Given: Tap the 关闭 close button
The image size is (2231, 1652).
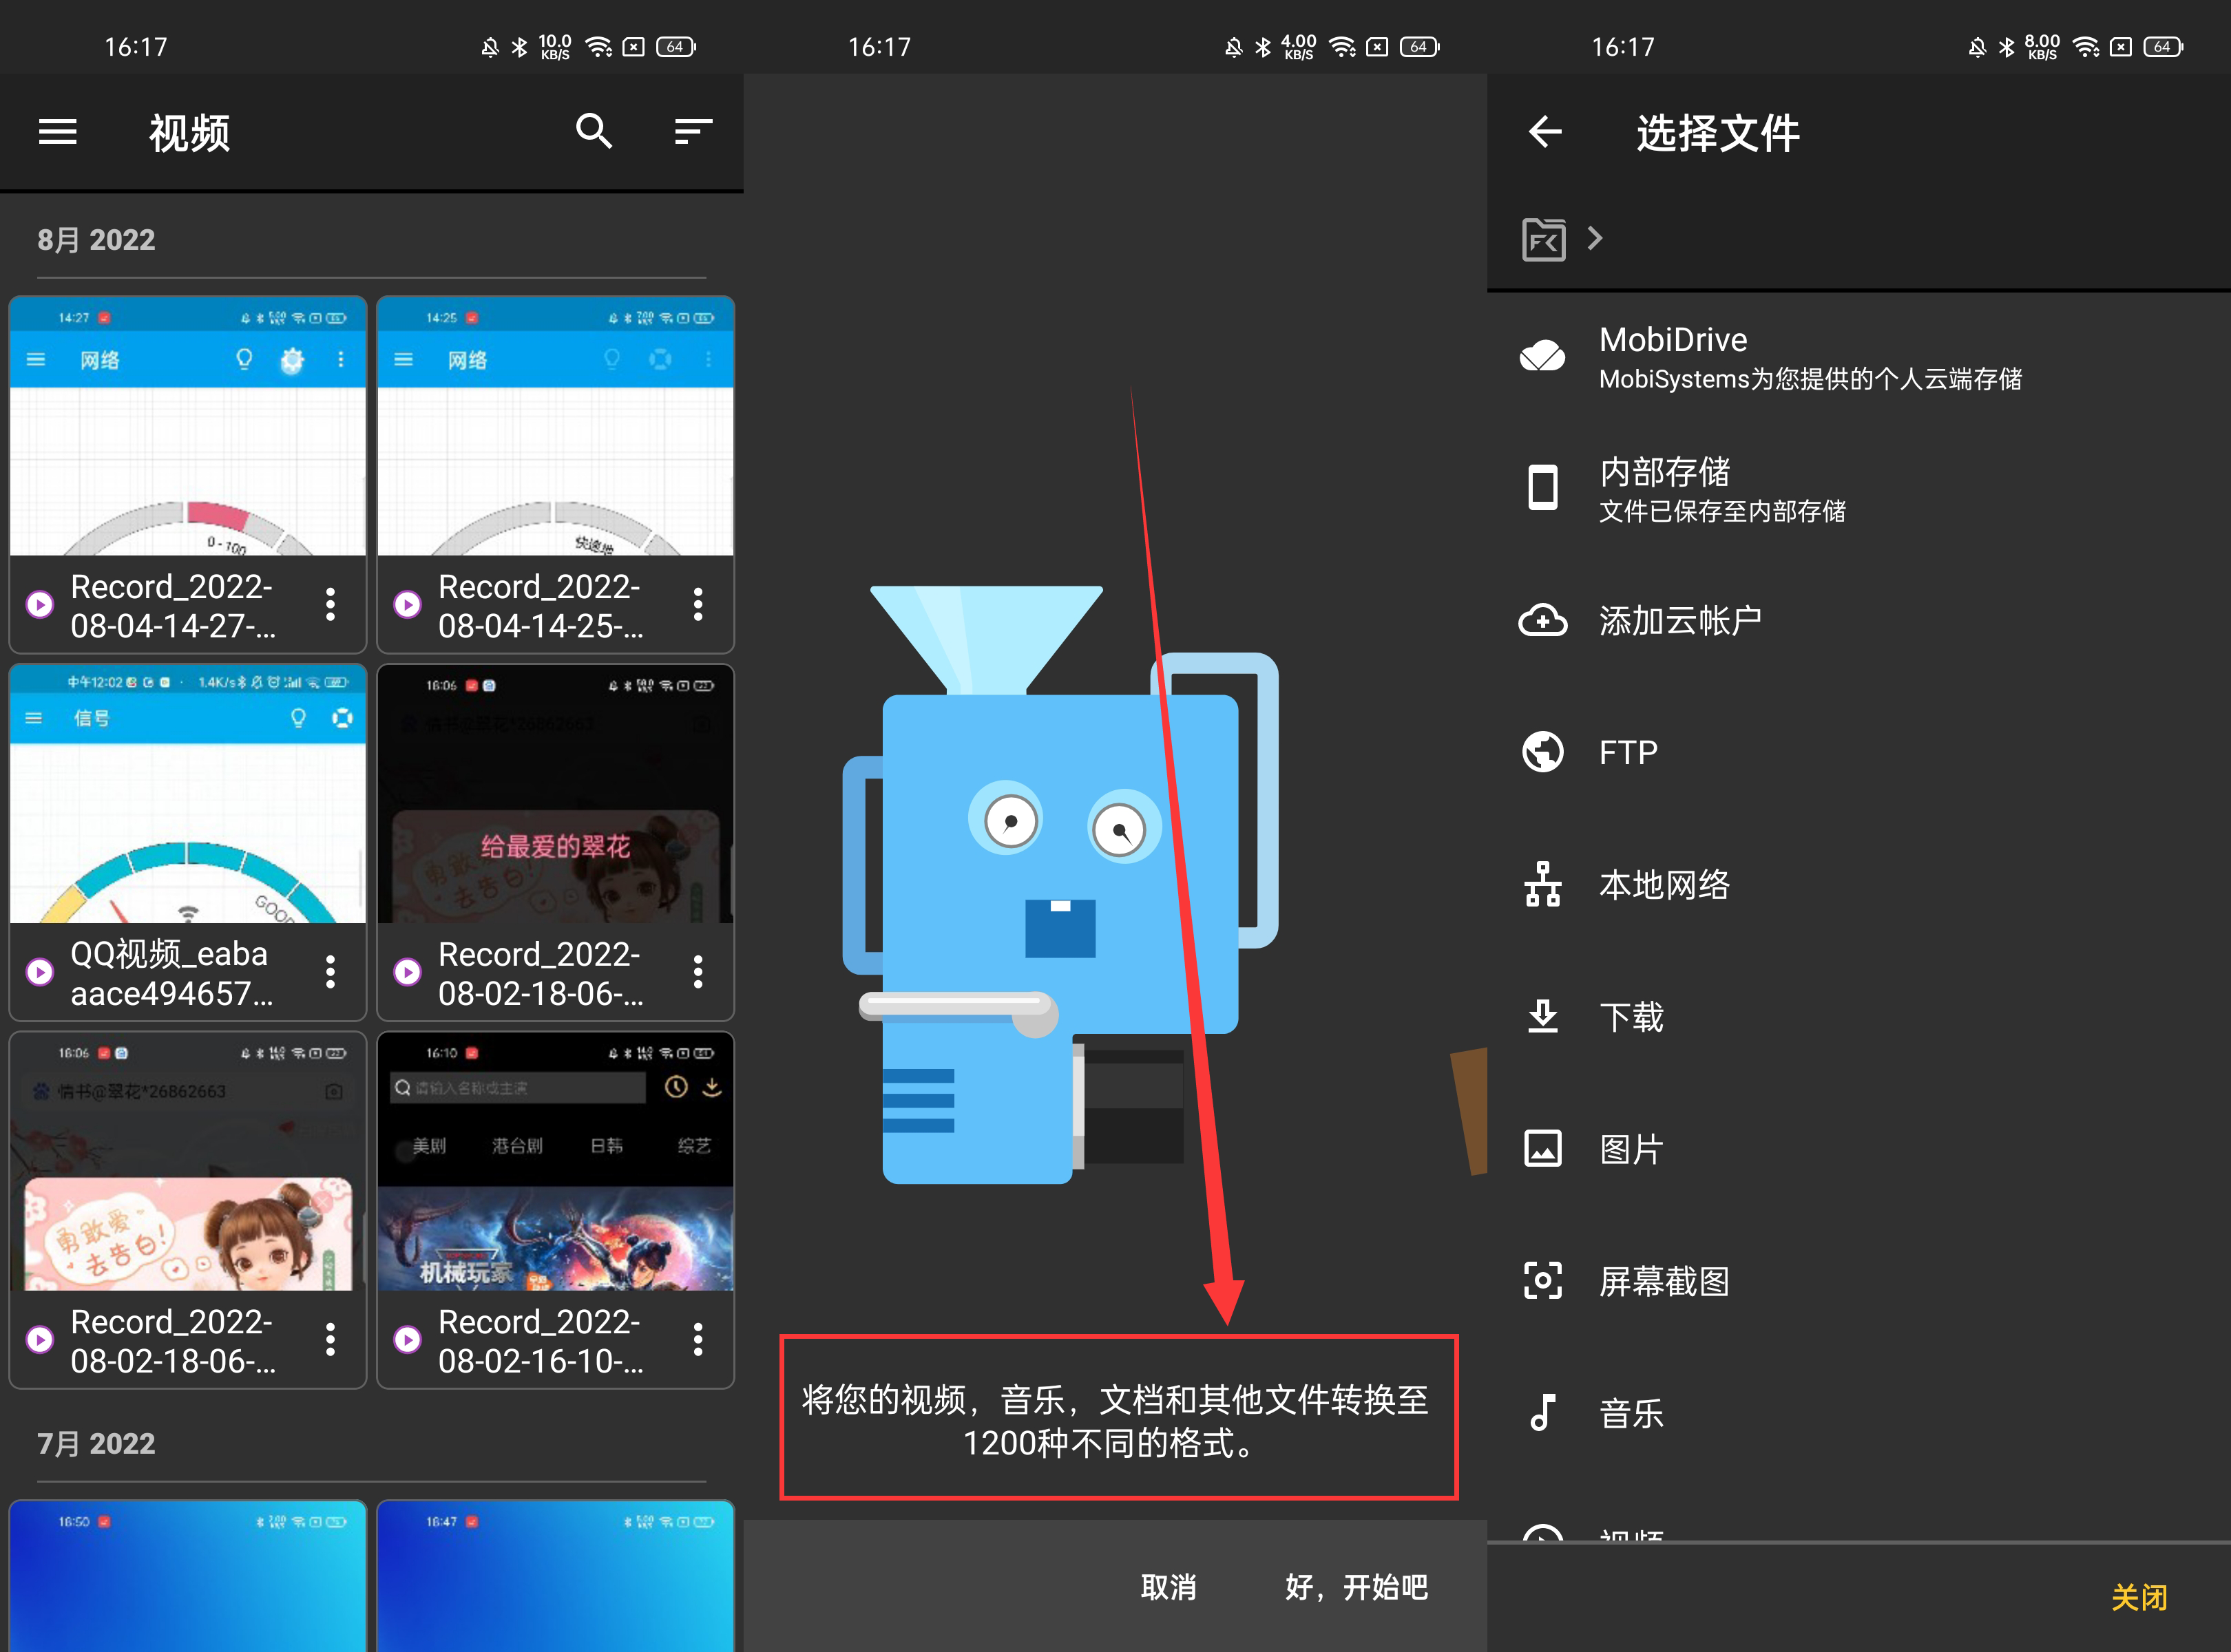Looking at the screenshot, I should 2139,1597.
